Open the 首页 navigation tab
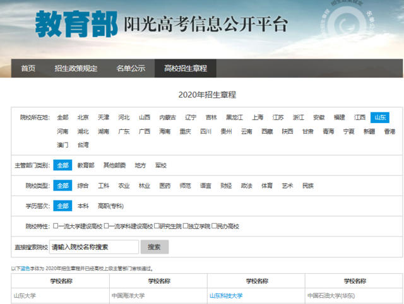Image resolution: width=404 pixels, height=304 pixels. click(28, 68)
